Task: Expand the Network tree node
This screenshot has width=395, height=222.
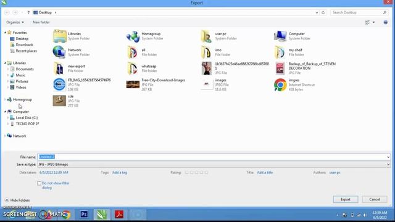Action: click(x=5, y=136)
